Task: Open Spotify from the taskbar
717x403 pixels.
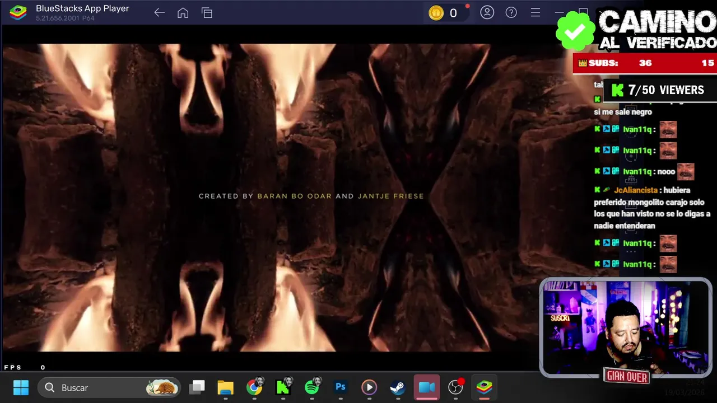Action: 312,387
